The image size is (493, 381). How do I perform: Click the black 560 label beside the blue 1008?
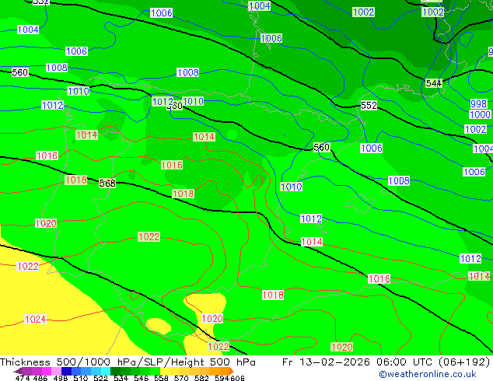click(x=19, y=72)
